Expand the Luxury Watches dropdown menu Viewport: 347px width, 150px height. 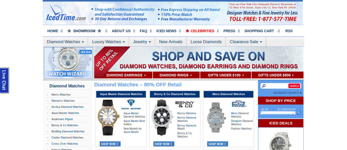point(109,42)
